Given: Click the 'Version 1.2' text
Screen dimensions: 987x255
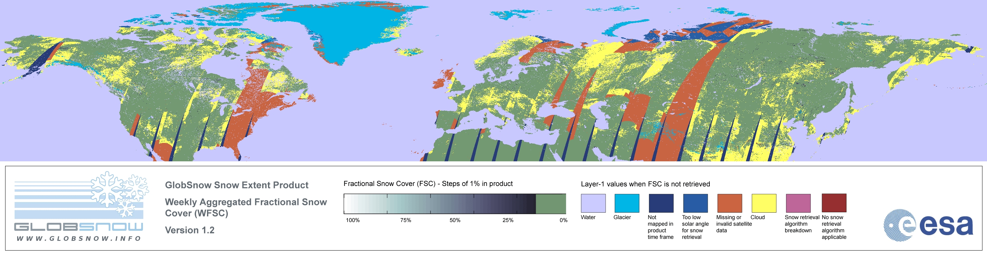Looking at the screenshot, I should pyautogui.click(x=190, y=230).
